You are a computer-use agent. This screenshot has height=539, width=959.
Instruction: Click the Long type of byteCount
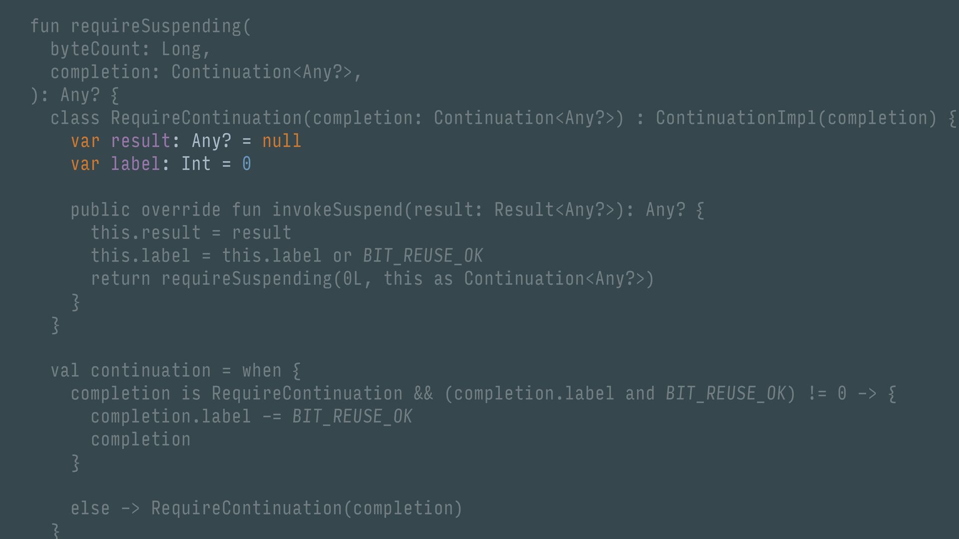click(x=181, y=49)
